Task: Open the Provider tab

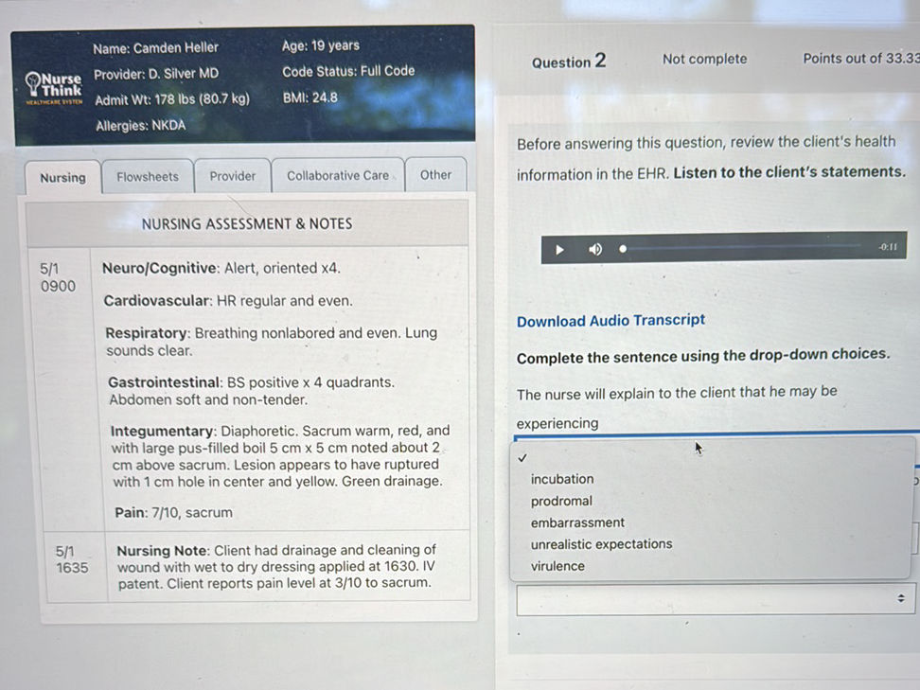Action: tap(233, 176)
